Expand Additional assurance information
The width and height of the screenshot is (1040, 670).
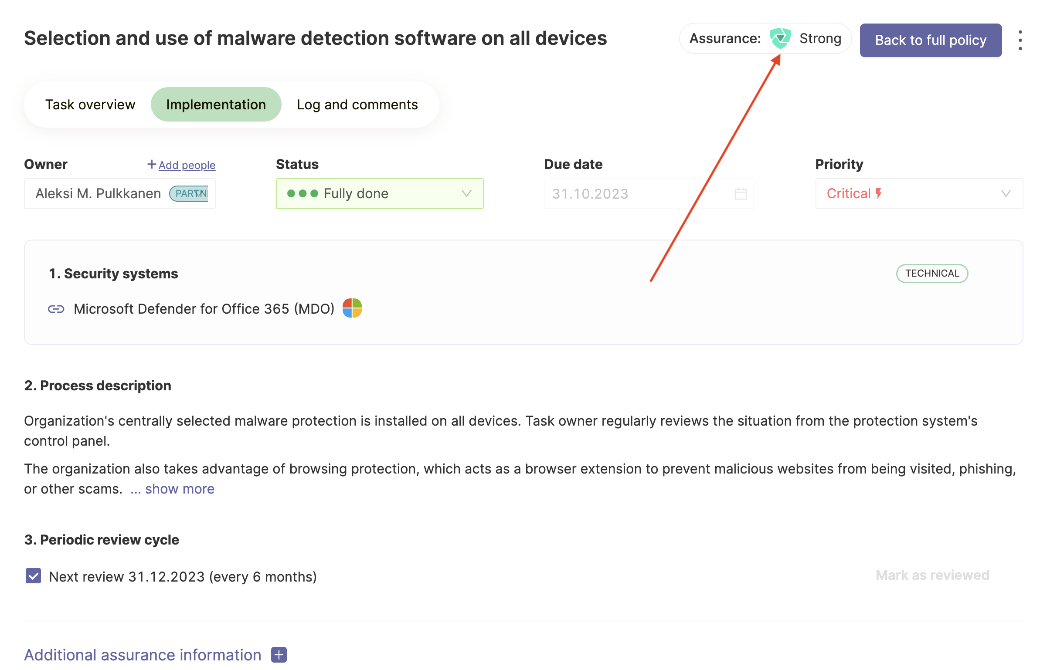pos(143,654)
